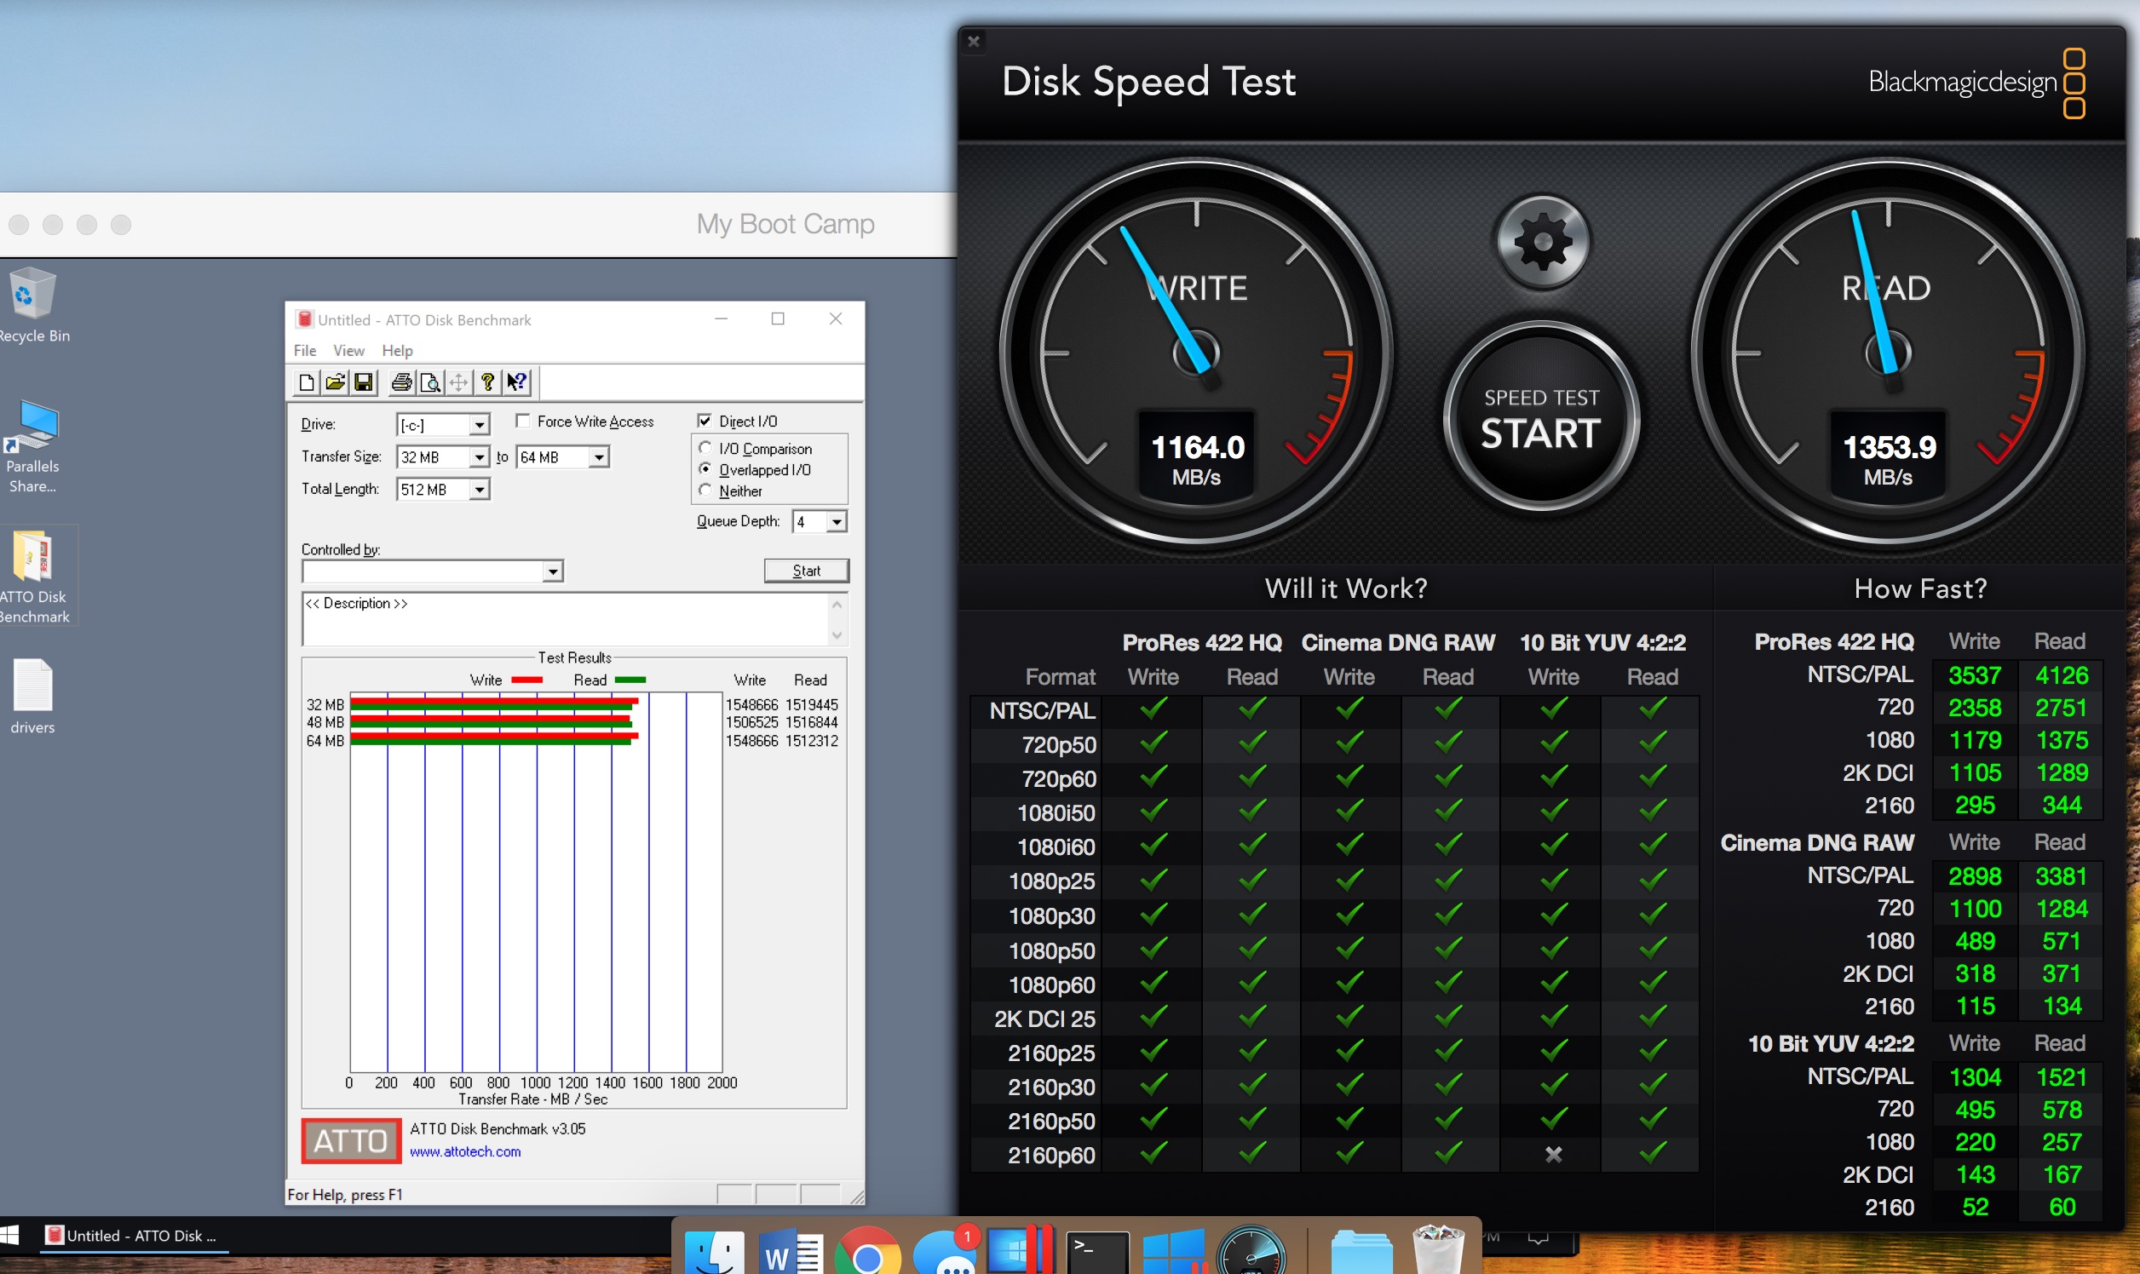2140x1274 pixels.
Task: Click the 1548666 write result for 32 MB
Action: tap(751, 705)
